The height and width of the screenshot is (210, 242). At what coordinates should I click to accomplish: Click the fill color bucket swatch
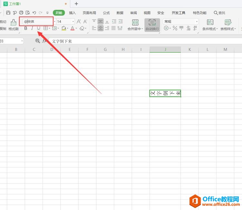(x=64, y=28)
